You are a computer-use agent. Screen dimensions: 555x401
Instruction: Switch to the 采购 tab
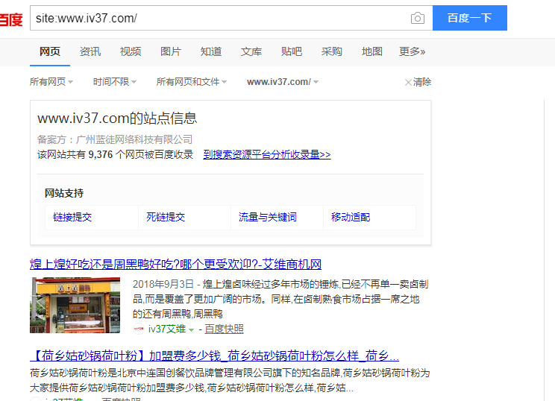pos(332,51)
